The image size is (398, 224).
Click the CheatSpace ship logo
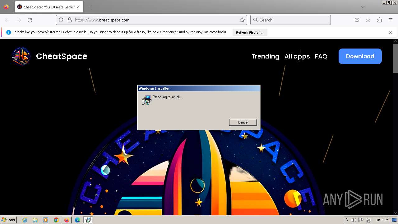coord(21,56)
